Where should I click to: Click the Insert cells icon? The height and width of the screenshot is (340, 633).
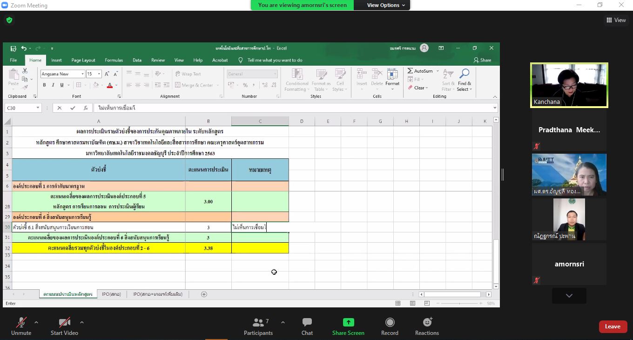point(362,75)
